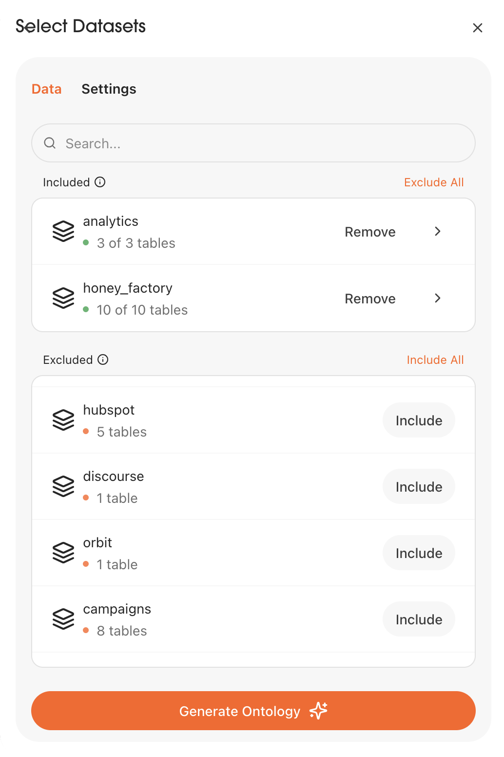Click the Included section label
The image size is (504, 757).
point(66,182)
